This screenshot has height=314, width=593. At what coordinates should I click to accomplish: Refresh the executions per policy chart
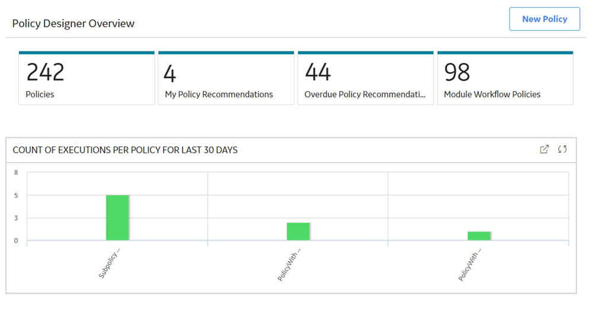pyautogui.click(x=562, y=149)
